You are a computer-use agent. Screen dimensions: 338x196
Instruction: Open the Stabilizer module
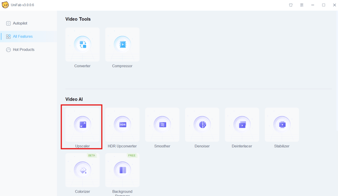pyautogui.click(x=282, y=124)
